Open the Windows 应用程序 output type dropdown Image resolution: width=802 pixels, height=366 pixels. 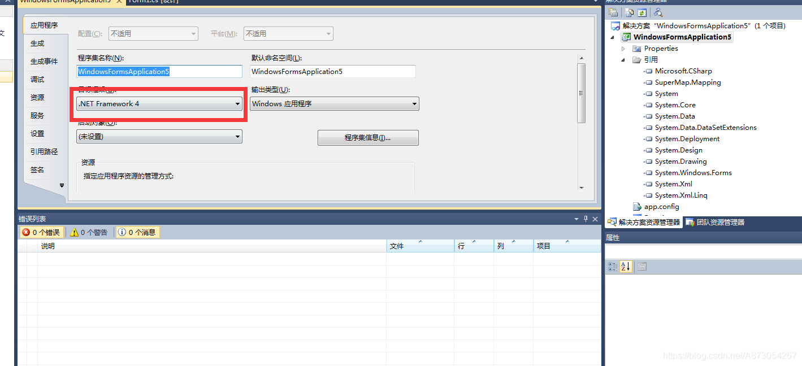[414, 104]
